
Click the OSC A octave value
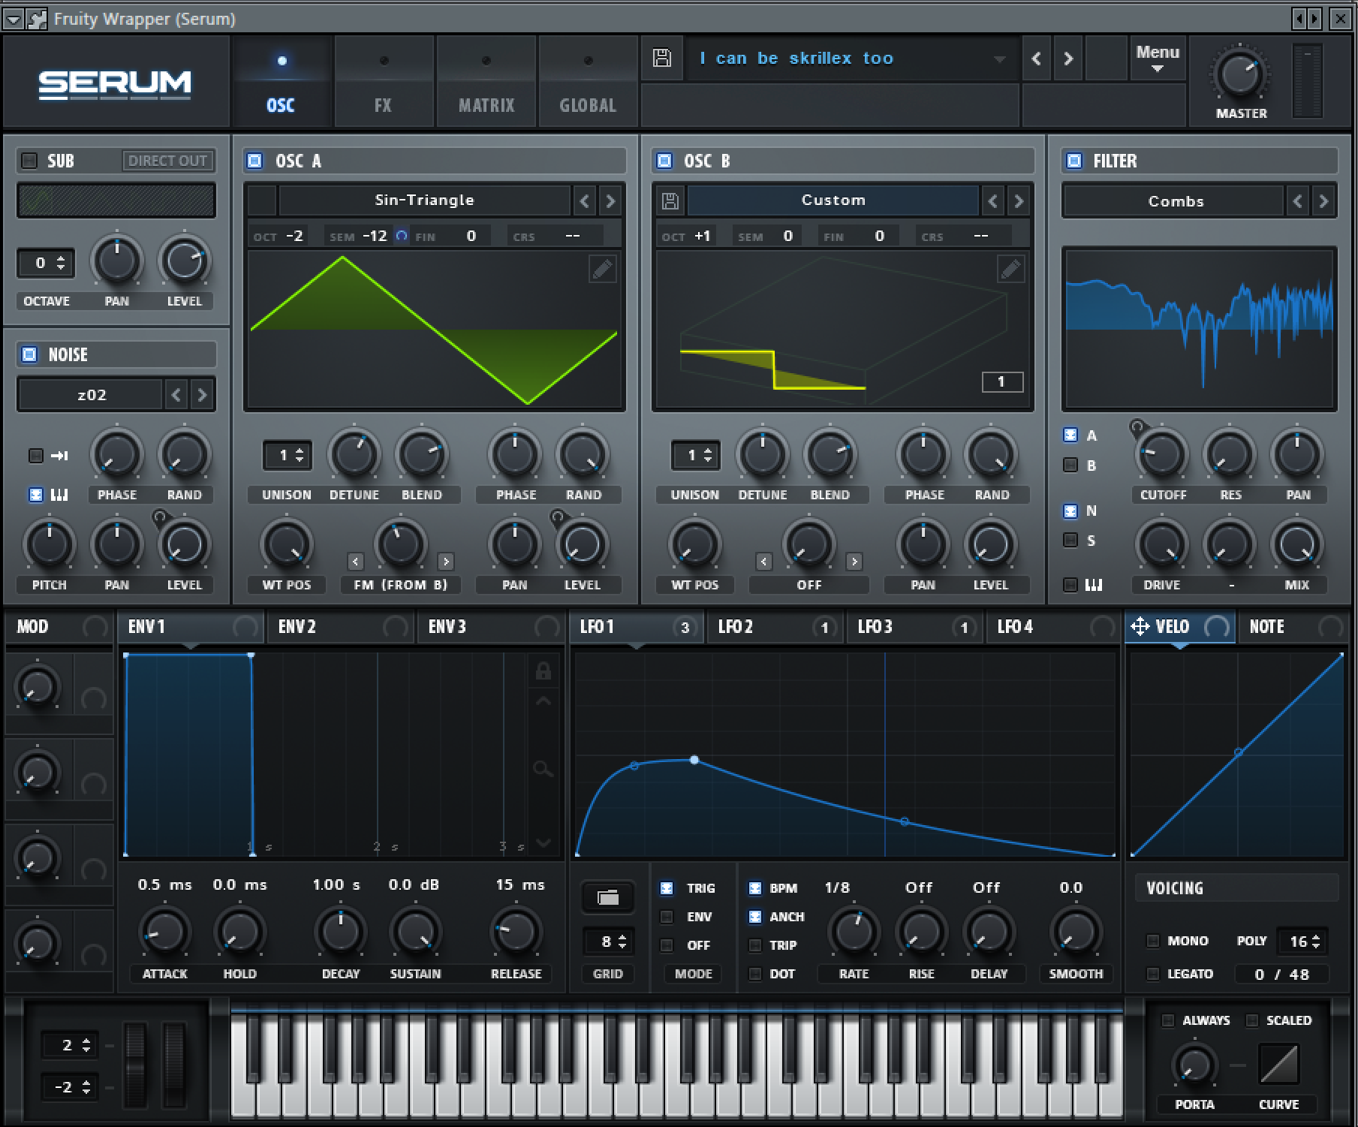coord(294,236)
